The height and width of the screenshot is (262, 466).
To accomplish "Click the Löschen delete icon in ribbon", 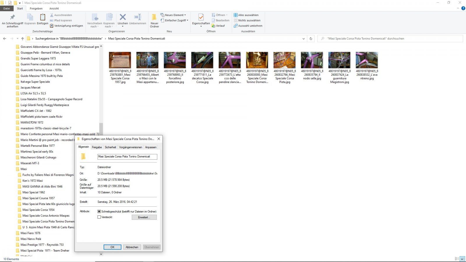I will (123, 17).
